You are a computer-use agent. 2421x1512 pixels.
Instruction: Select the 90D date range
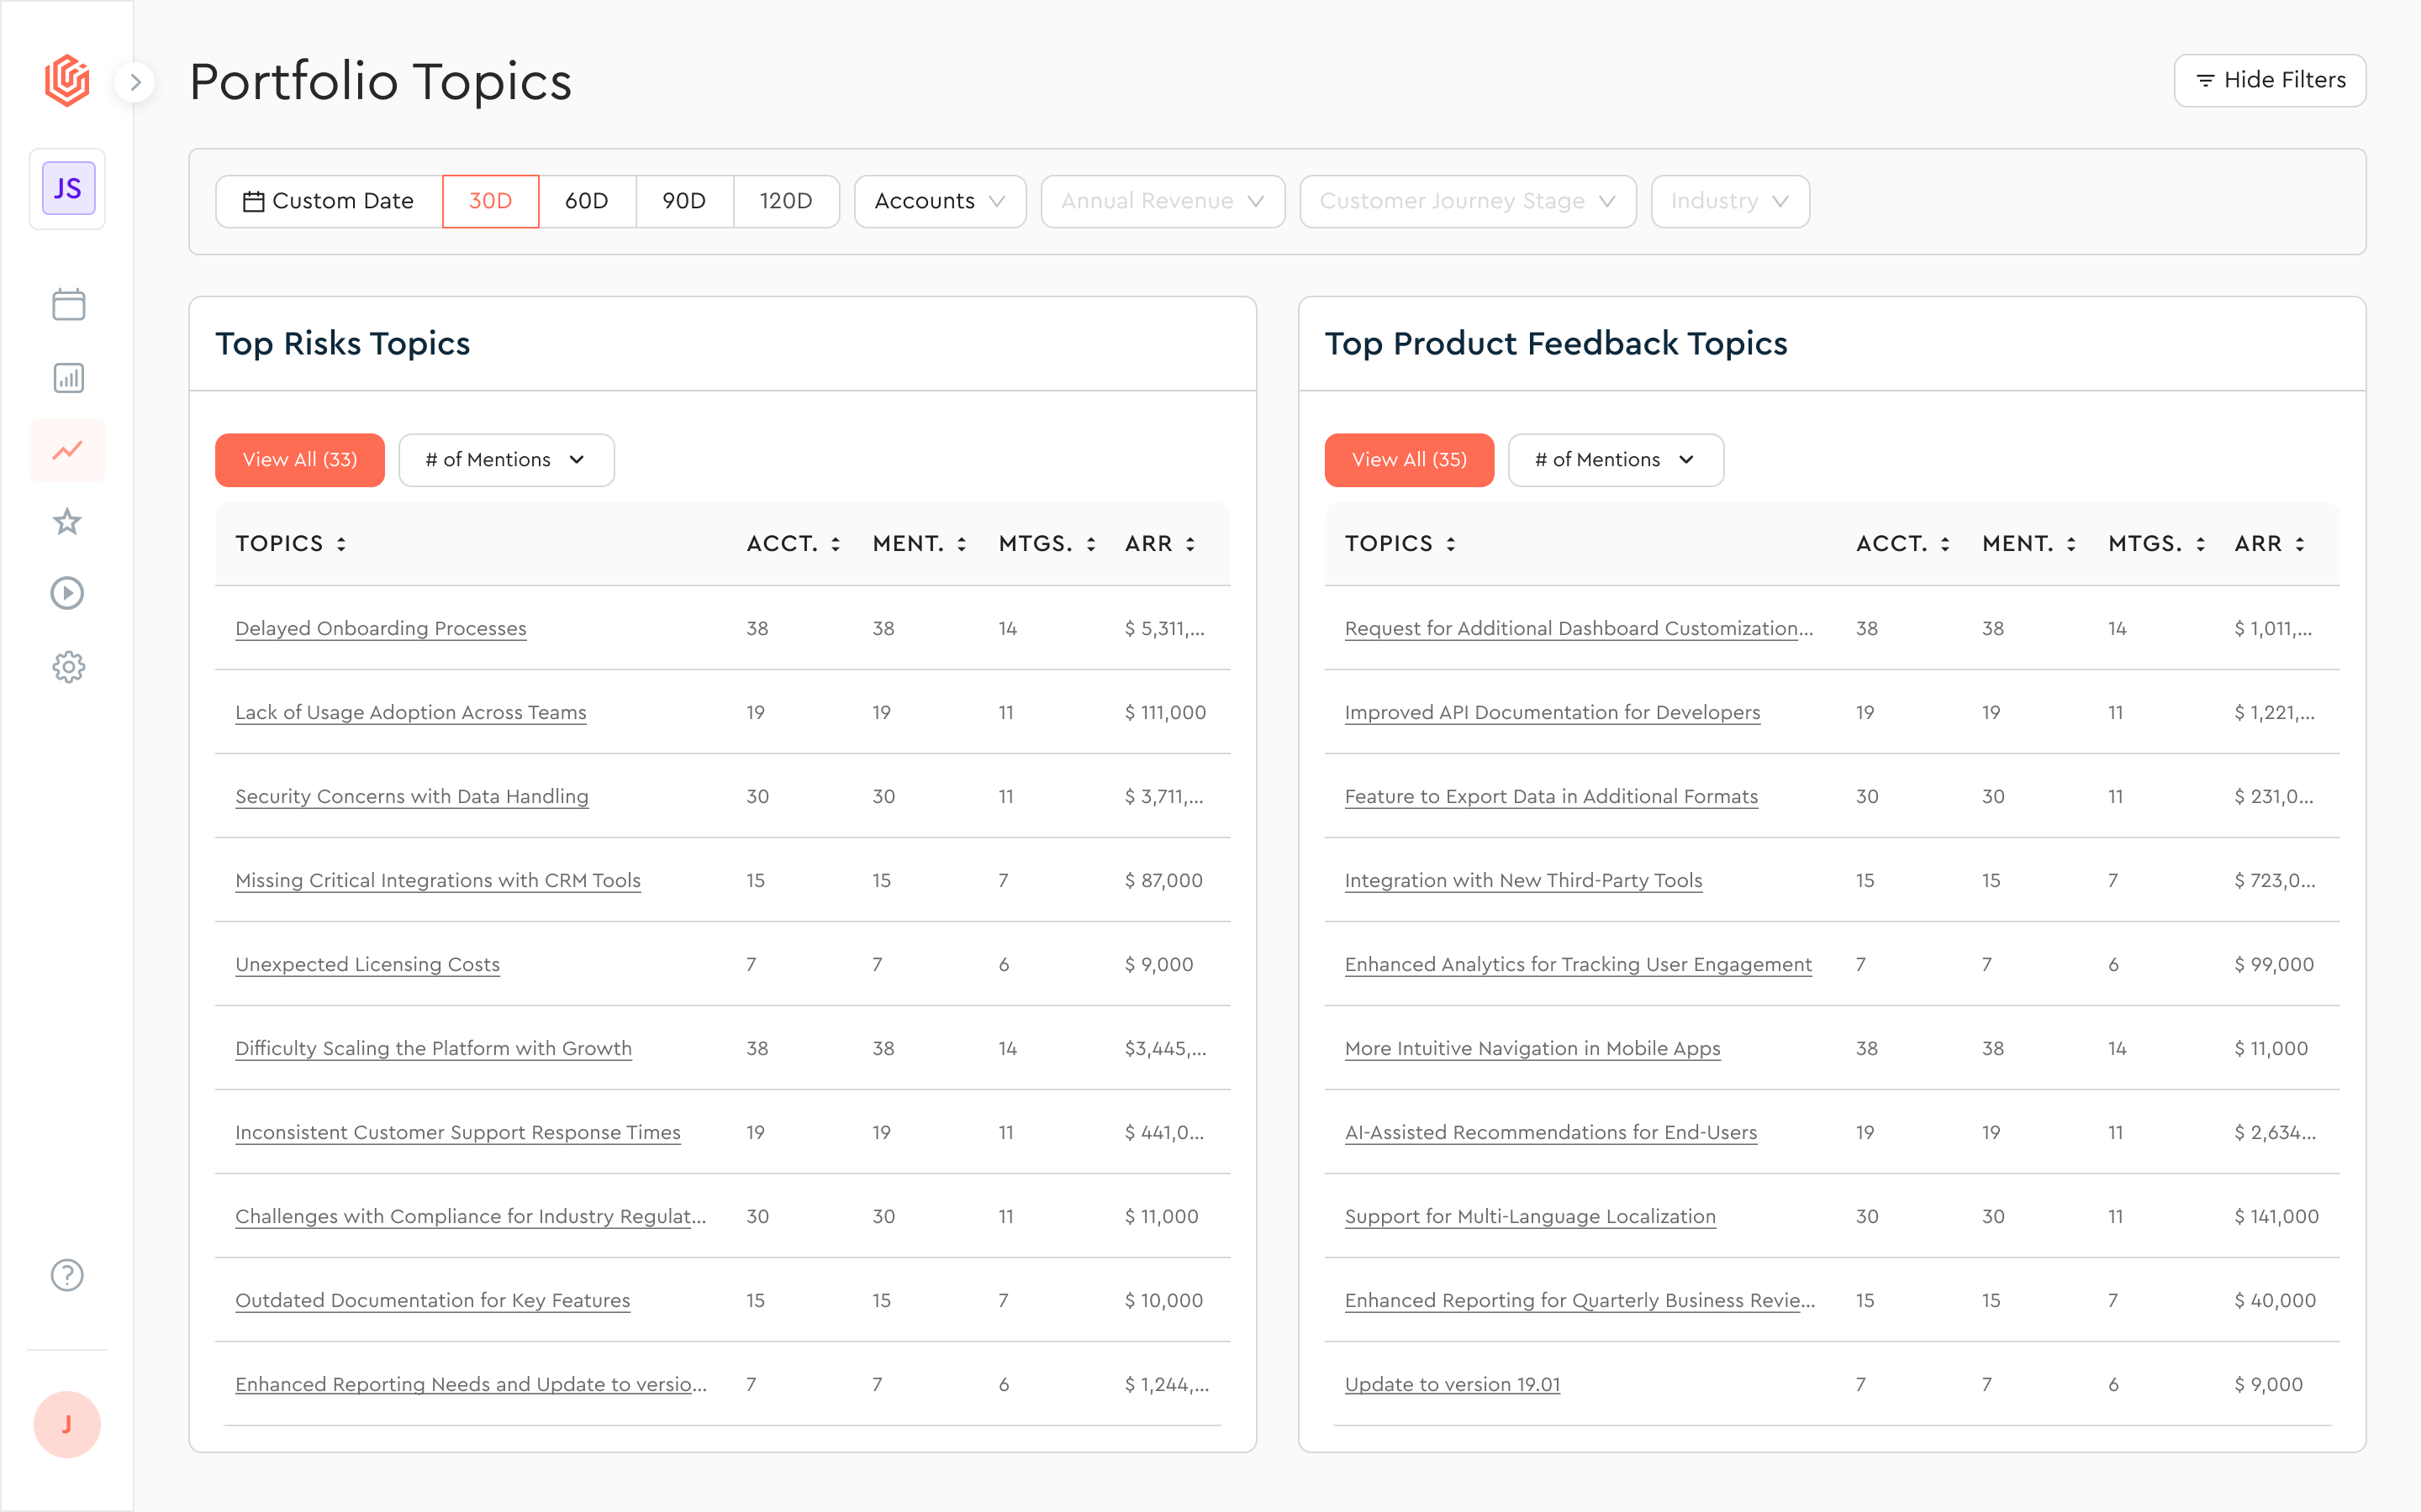684,201
